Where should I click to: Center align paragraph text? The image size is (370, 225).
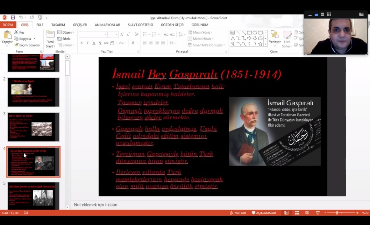tap(151, 43)
